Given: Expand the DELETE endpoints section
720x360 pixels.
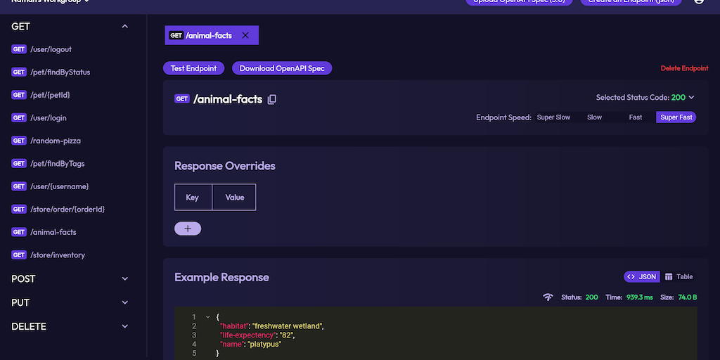Looking at the screenshot, I should click(x=125, y=327).
